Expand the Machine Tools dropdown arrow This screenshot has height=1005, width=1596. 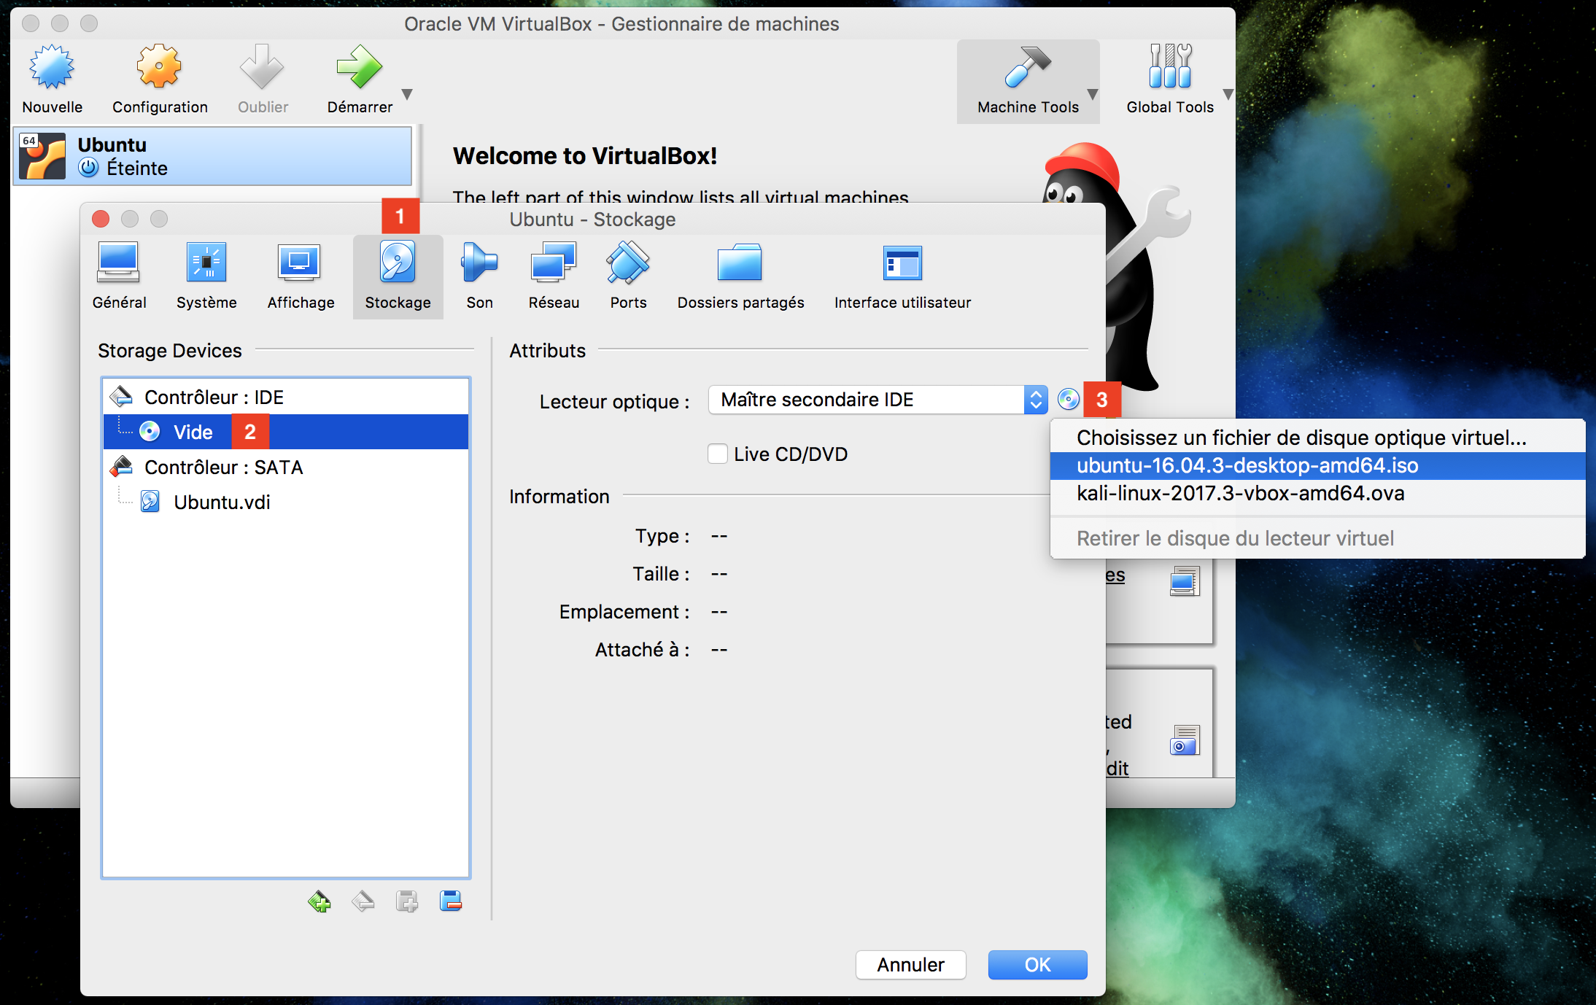1093,94
